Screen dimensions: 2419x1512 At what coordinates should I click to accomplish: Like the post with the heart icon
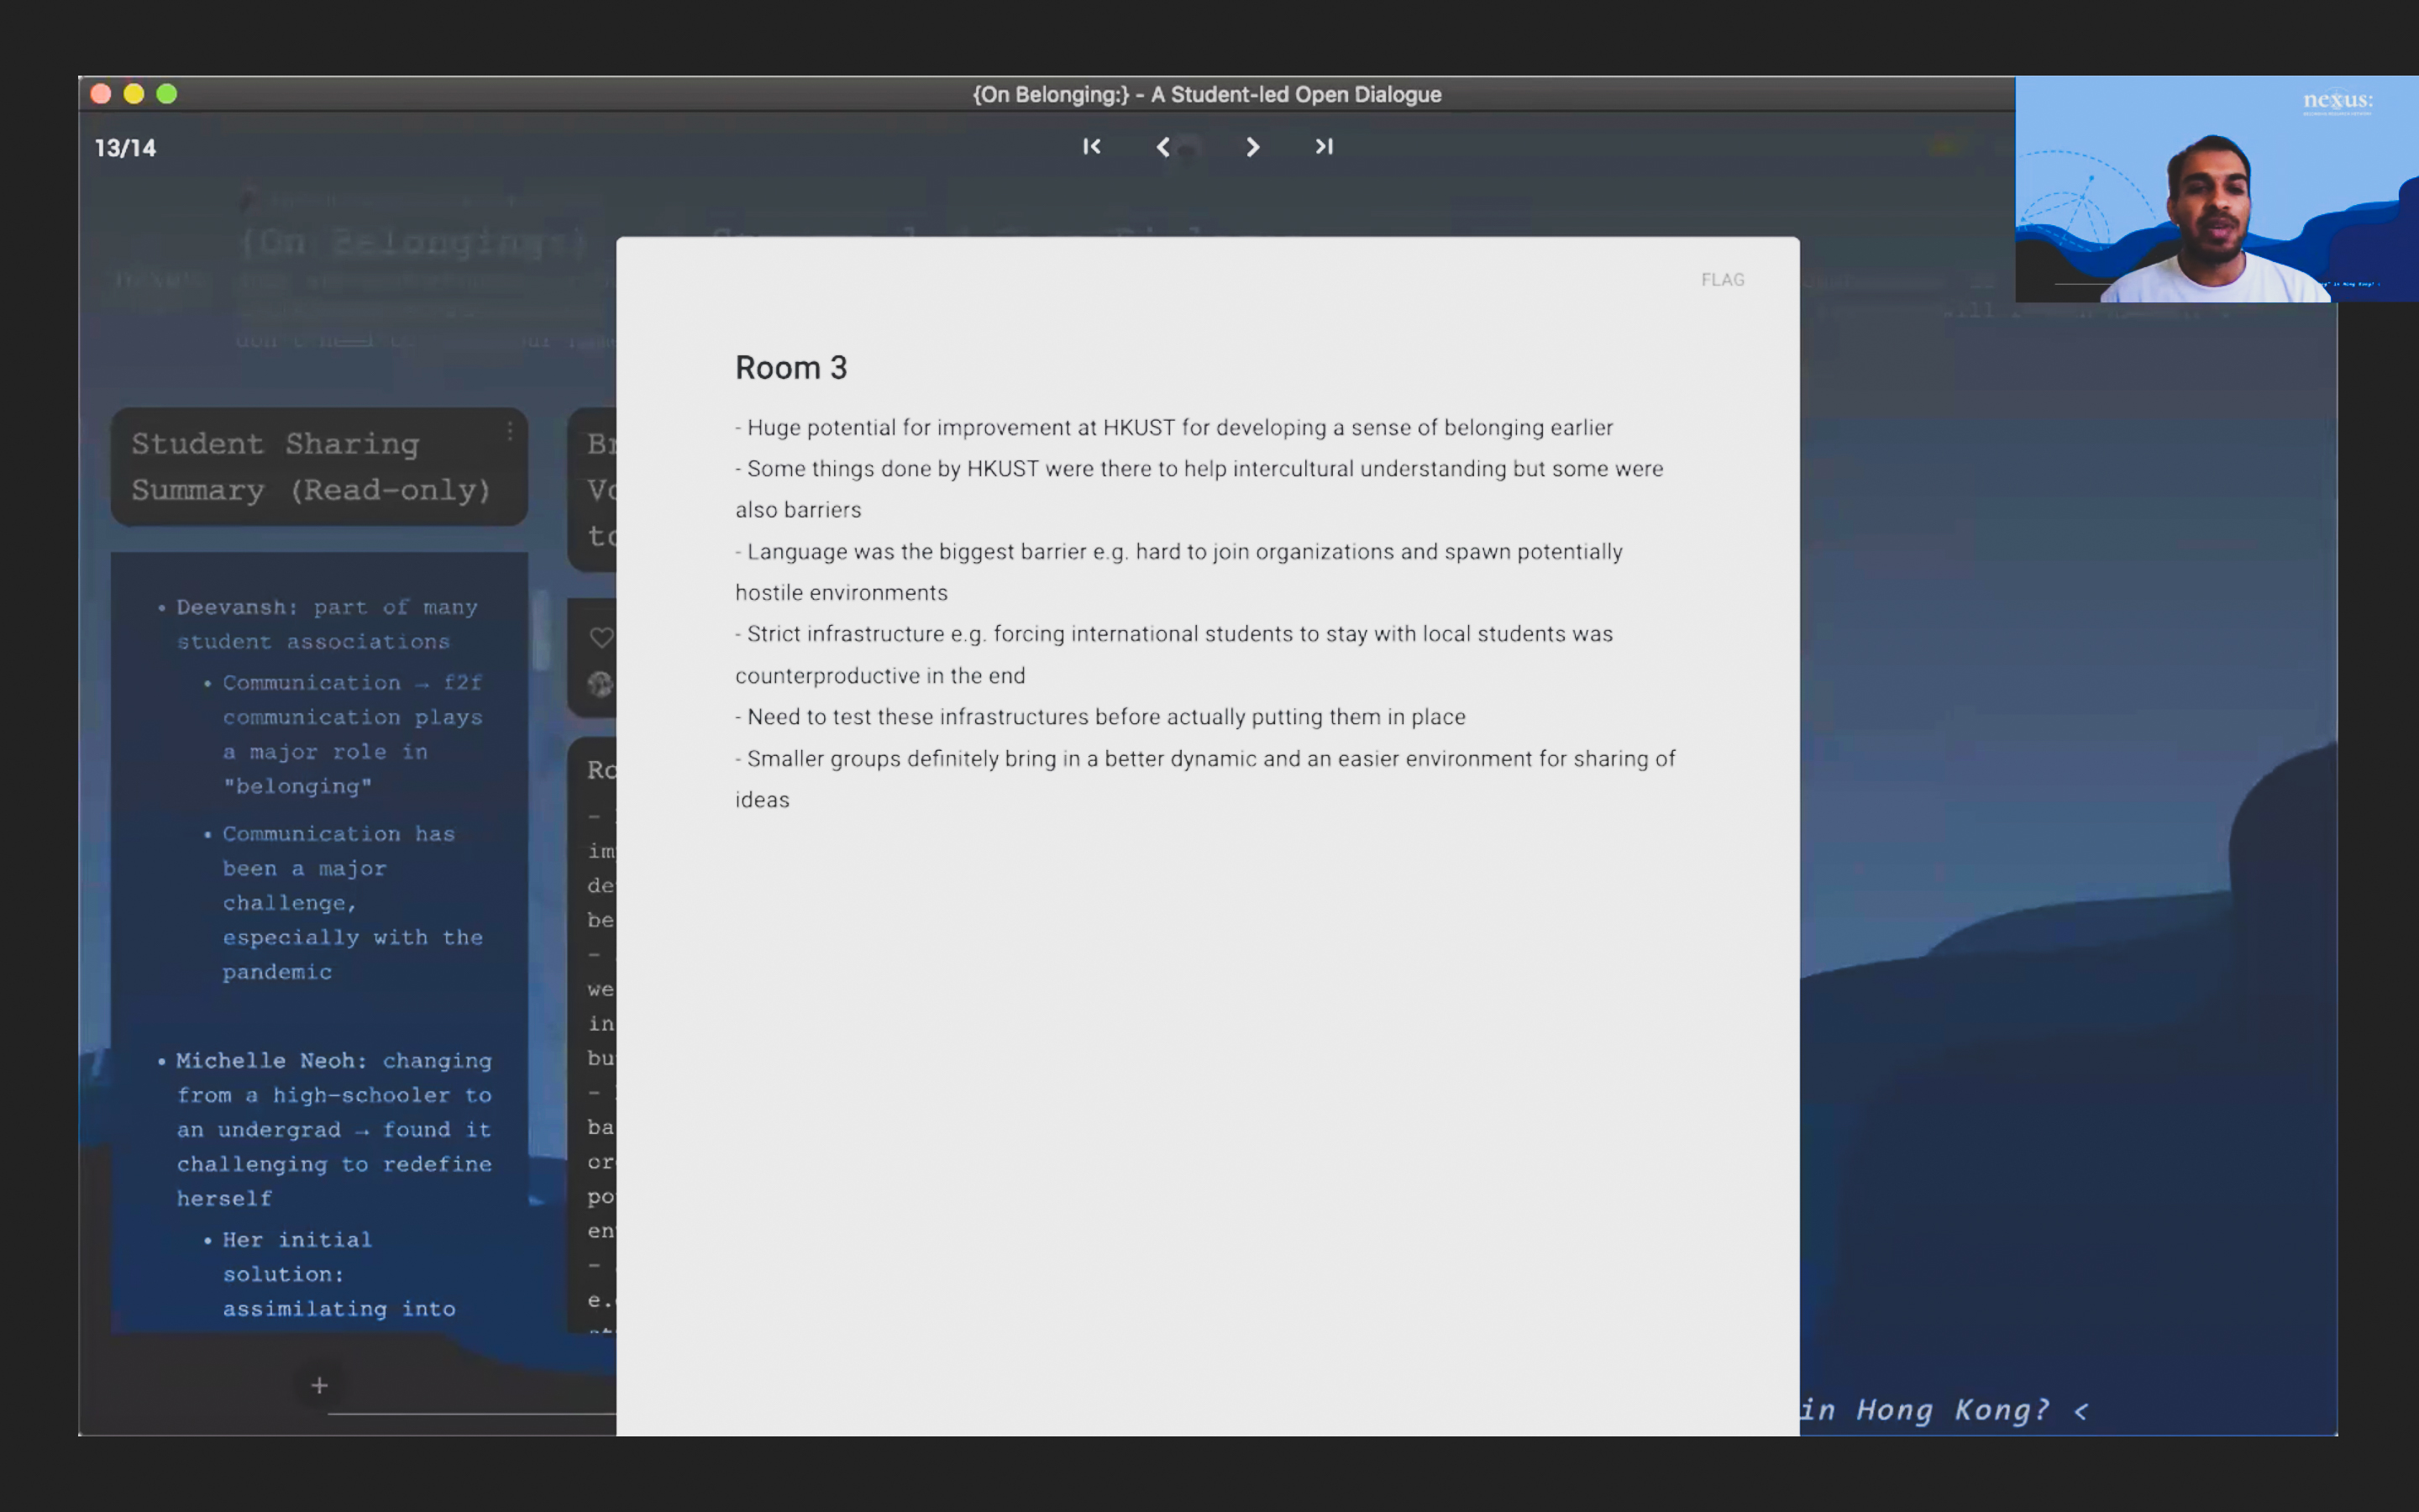pyautogui.click(x=601, y=637)
